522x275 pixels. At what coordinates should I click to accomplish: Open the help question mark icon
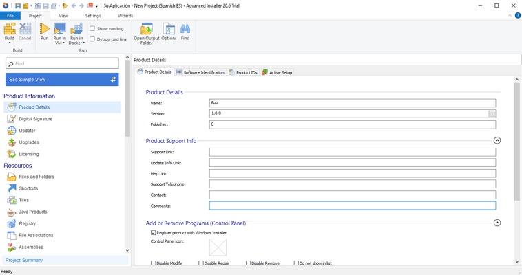518,15
